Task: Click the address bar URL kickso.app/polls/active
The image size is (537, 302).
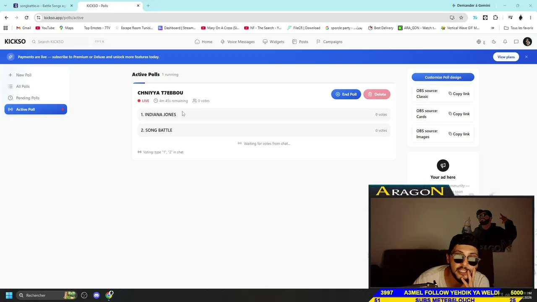Action: pos(64,18)
